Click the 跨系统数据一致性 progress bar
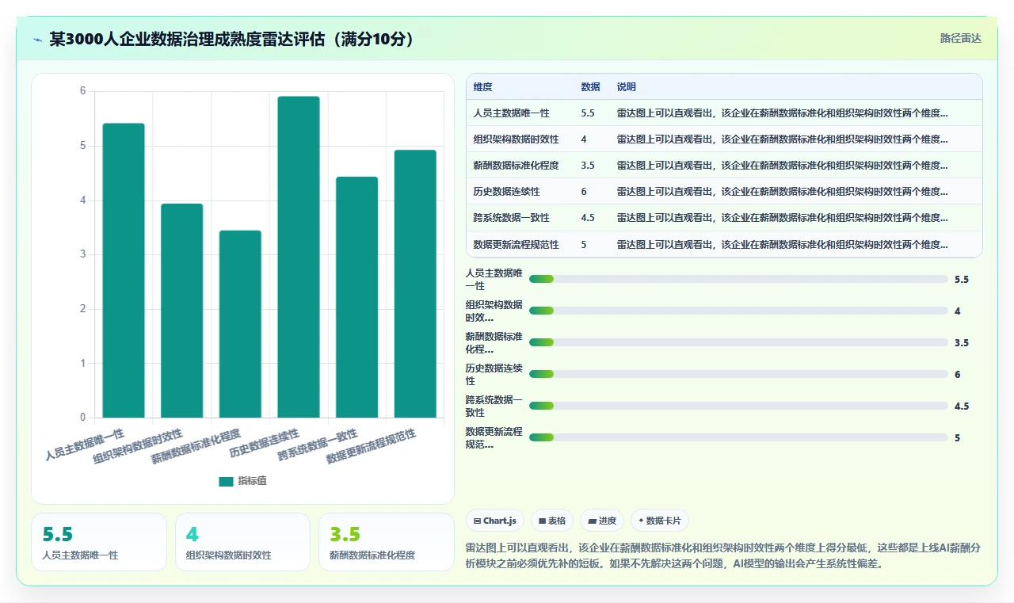The image size is (1014, 603). point(738,406)
